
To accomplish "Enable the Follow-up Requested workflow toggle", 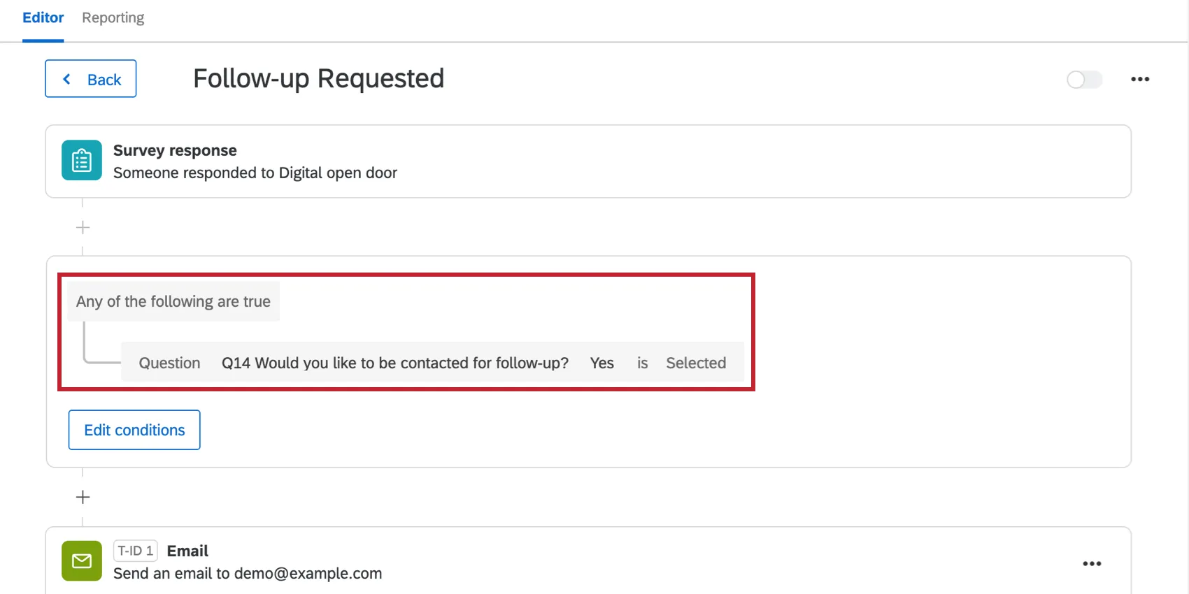I will pyautogui.click(x=1083, y=80).
